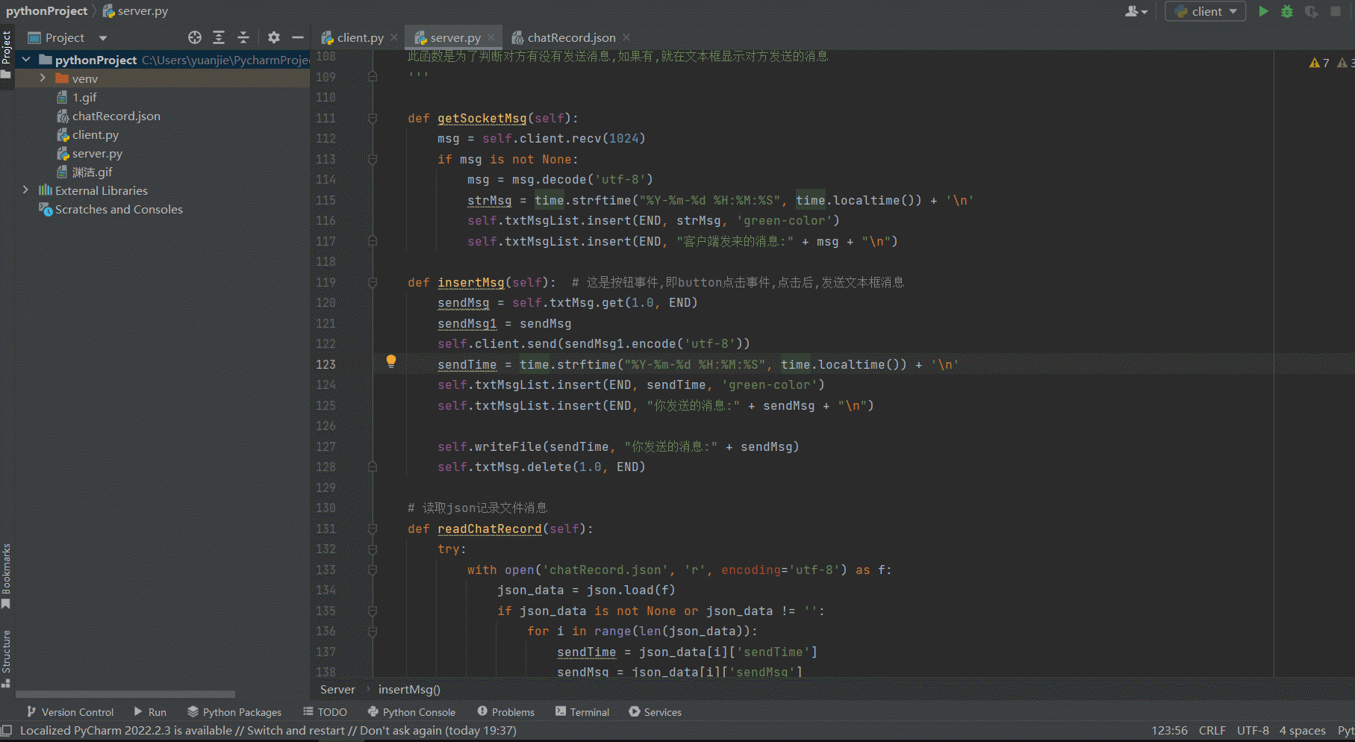
Task: Select Scratches and Consoles node
Action: [x=119, y=209]
